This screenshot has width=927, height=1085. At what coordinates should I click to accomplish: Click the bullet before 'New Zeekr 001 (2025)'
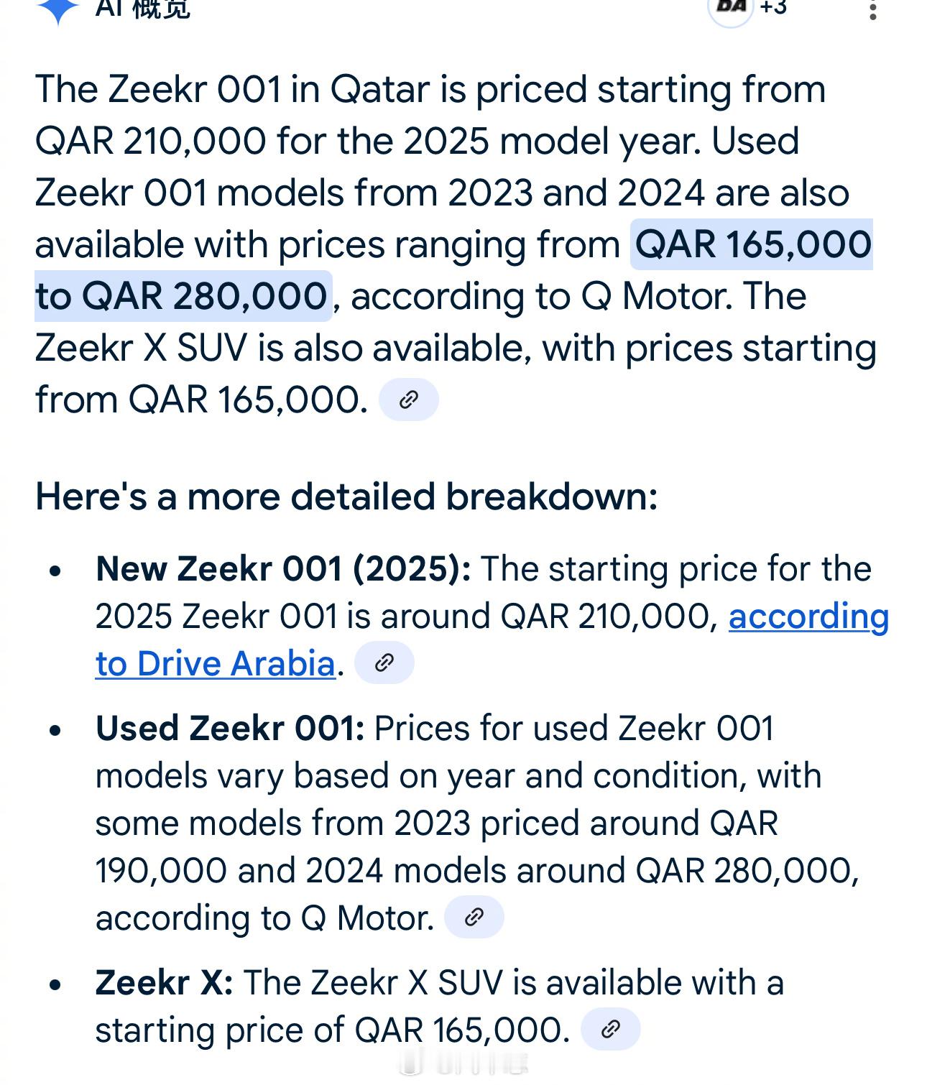(x=56, y=571)
